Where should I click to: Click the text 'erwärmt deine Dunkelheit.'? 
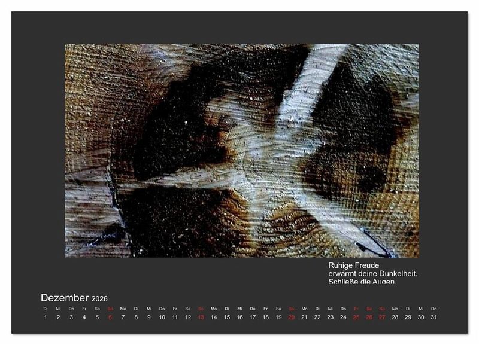[x=372, y=273]
